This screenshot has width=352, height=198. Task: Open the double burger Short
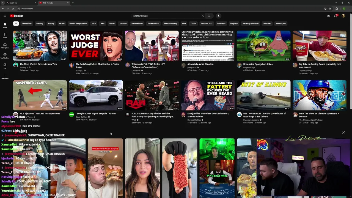105,168
